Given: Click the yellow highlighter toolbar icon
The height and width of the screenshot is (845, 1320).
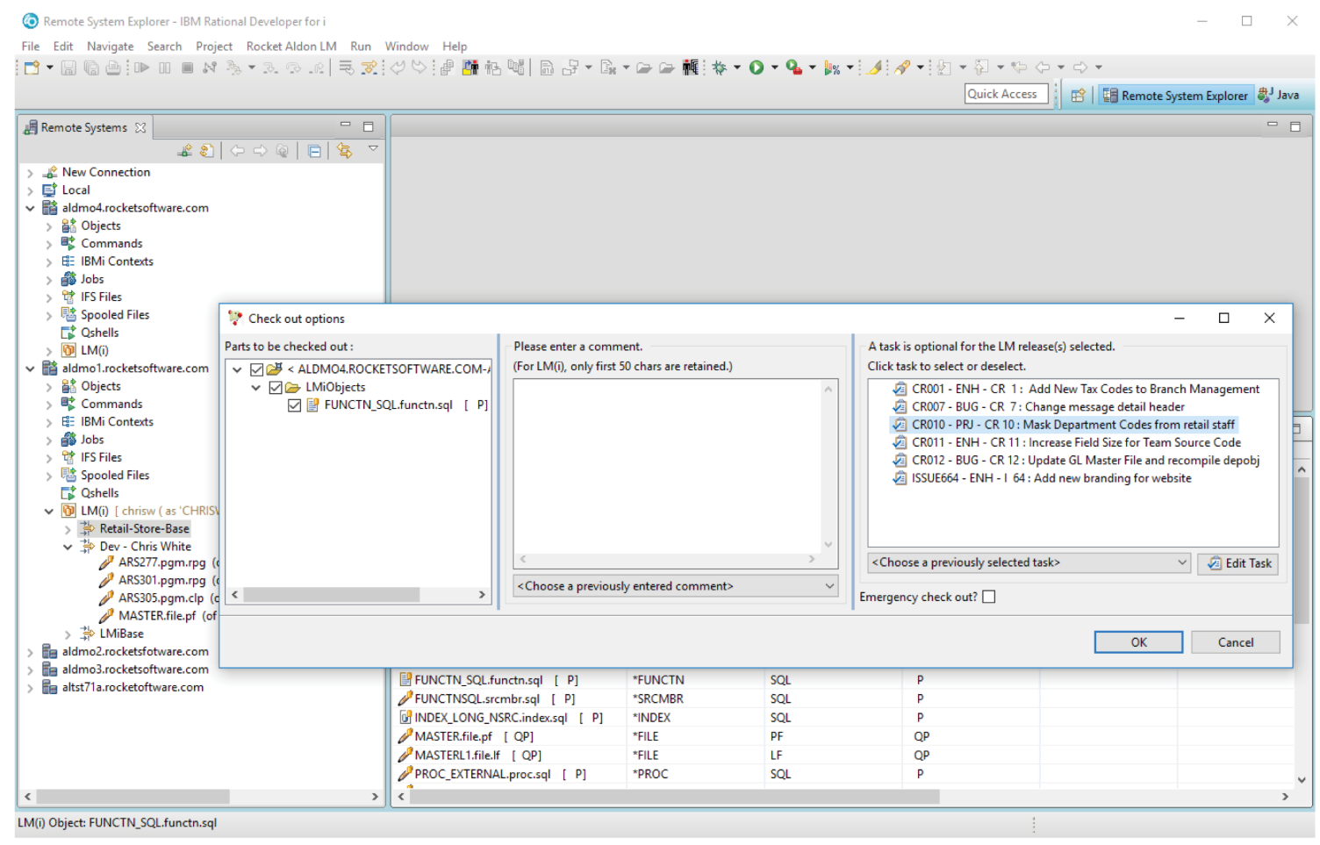Looking at the screenshot, I should tap(874, 68).
